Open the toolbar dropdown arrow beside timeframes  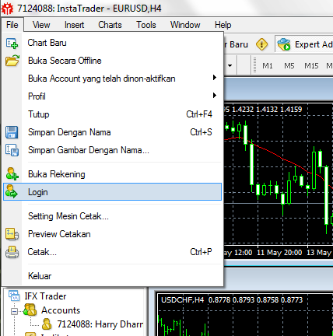click(230, 65)
